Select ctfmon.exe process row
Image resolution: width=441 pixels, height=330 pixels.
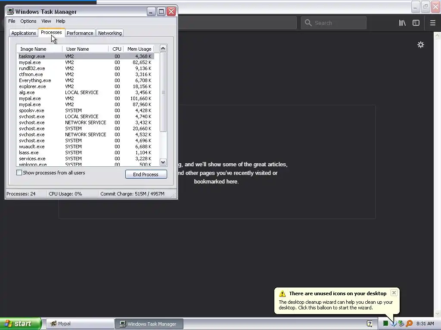point(86,74)
